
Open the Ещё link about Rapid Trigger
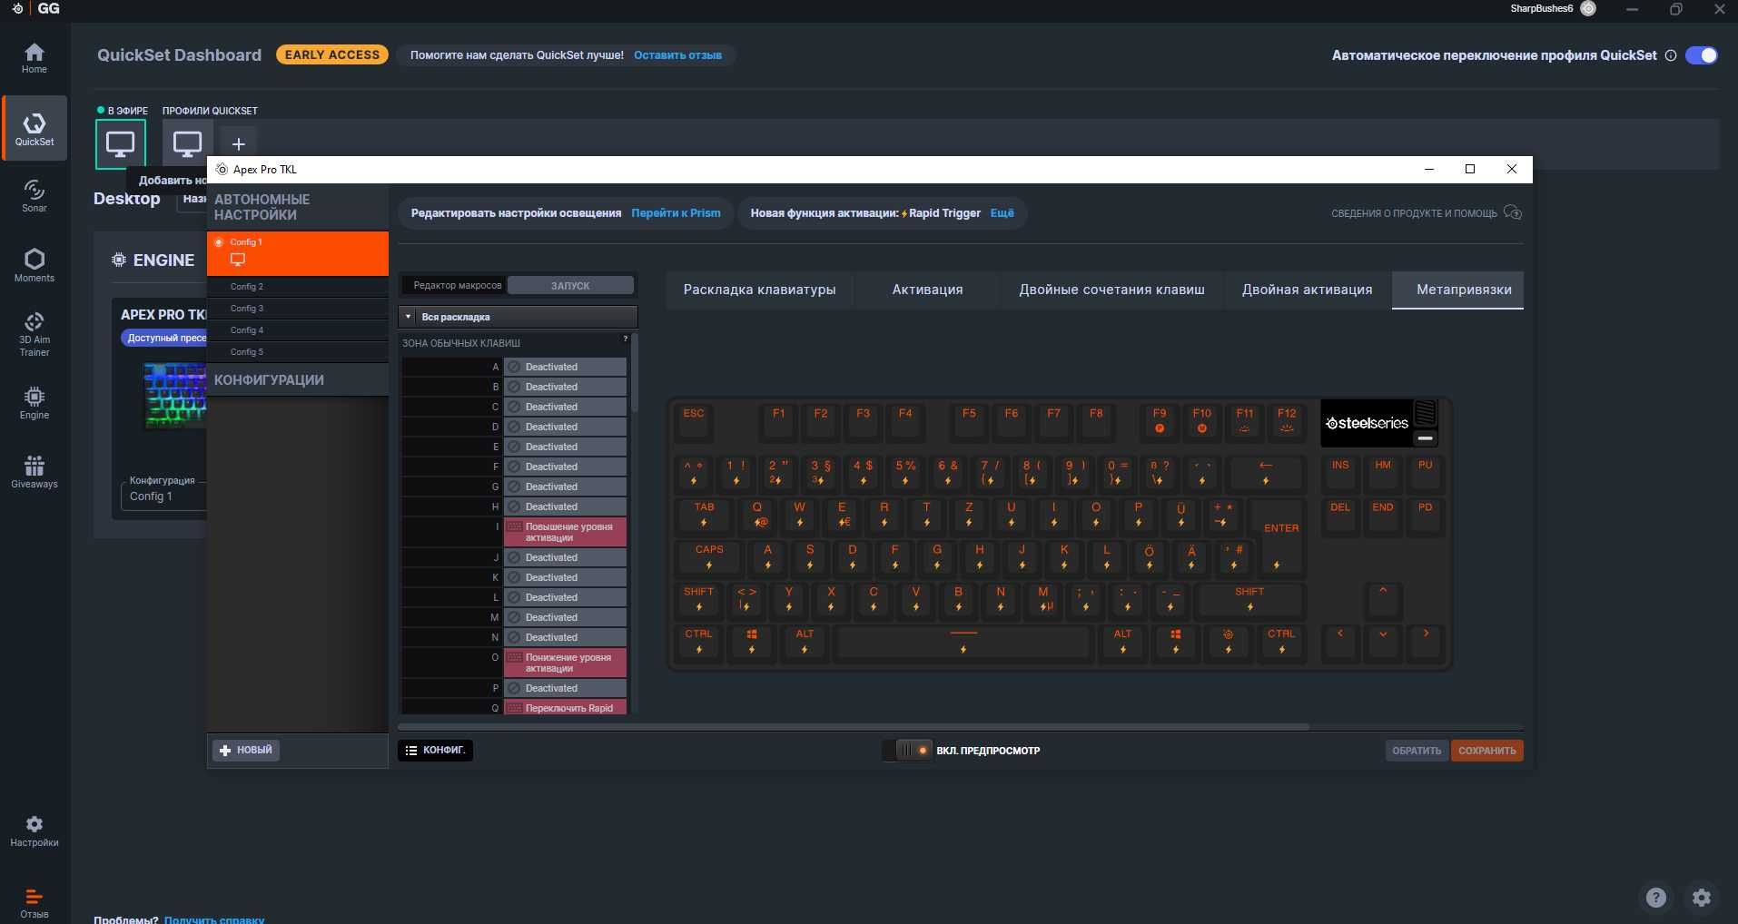coord(1002,213)
